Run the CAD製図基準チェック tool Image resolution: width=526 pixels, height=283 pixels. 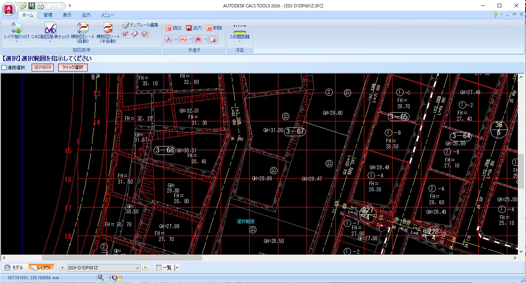50,28
